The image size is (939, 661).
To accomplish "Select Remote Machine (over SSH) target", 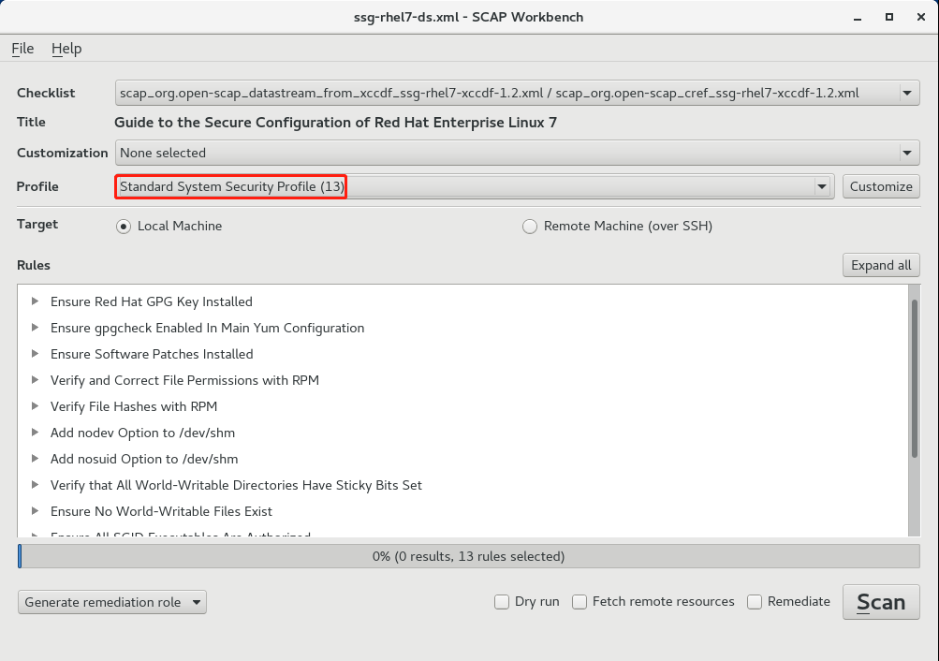I will [x=530, y=226].
